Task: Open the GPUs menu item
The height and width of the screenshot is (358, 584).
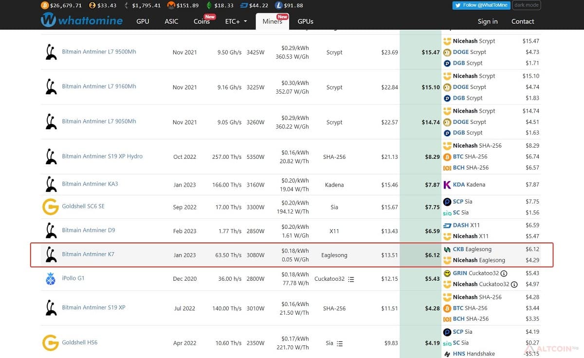Action: pos(306,21)
